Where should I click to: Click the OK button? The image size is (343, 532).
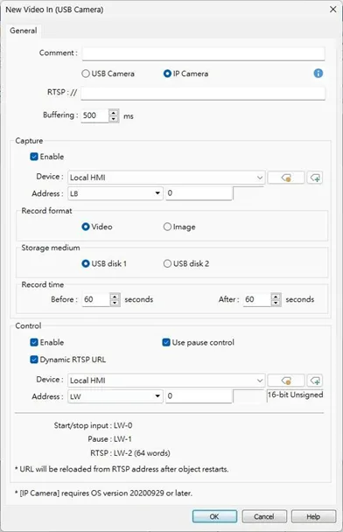pos(214,516)
